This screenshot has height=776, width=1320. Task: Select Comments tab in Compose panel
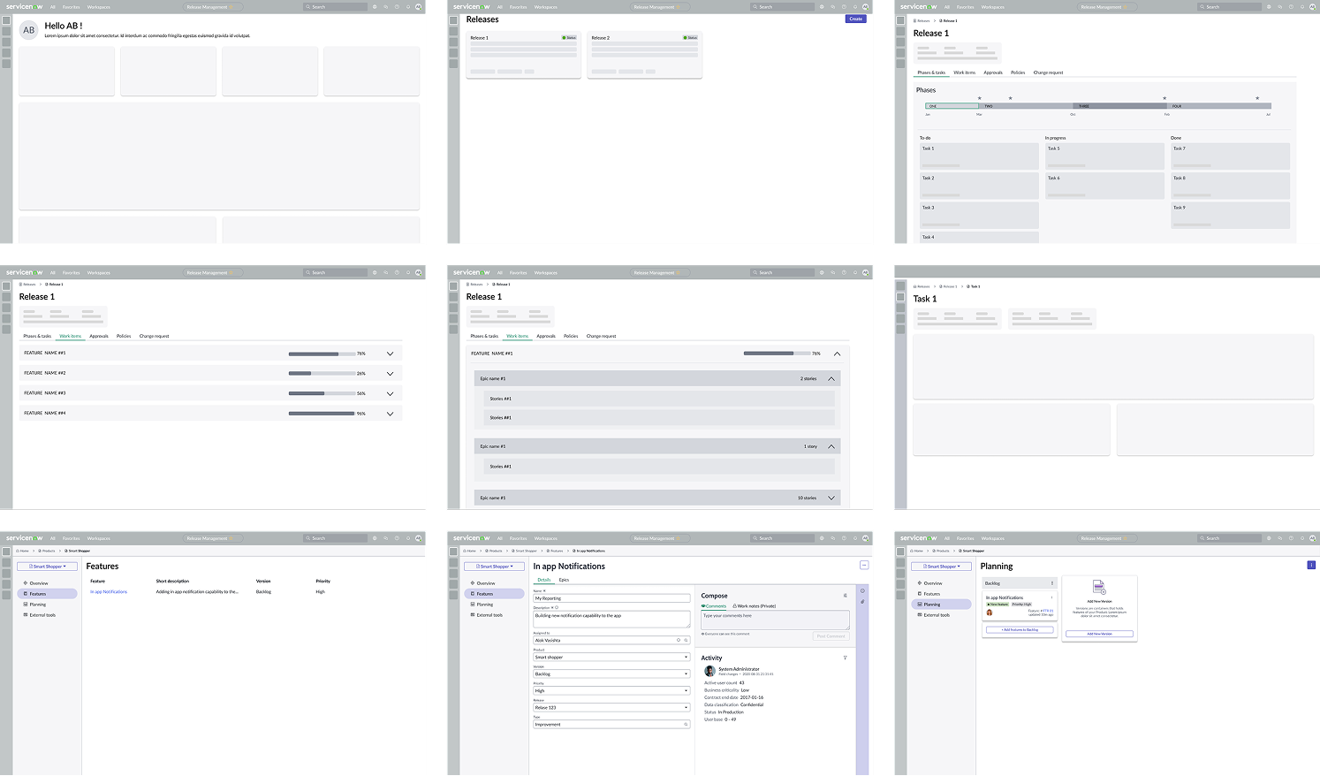pos(714,606)
